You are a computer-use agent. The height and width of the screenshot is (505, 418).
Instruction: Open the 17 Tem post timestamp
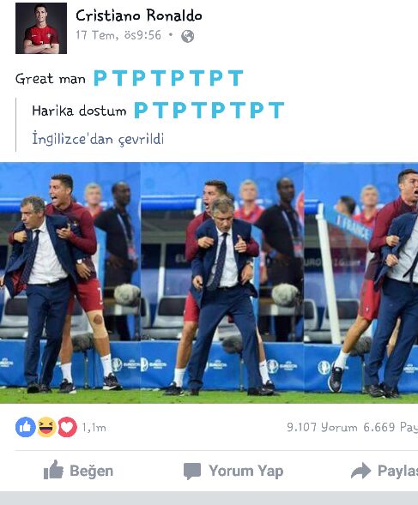coord(118,35)
